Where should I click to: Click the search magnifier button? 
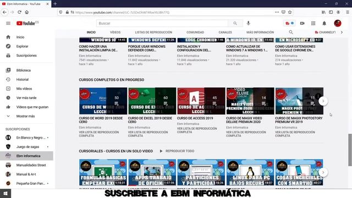pyautogui.click(x=235, y=23)
